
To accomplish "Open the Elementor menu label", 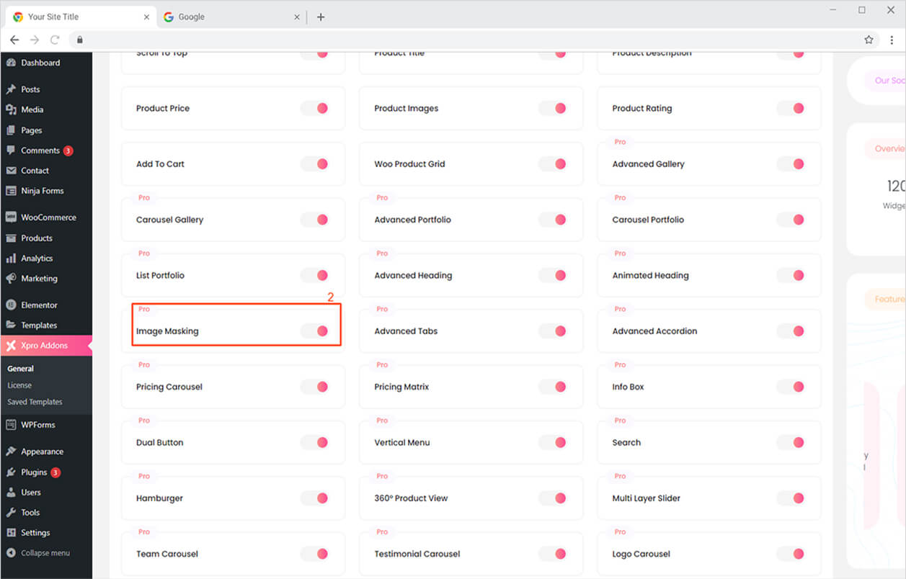I will pyautogui.click(x=39, y=305).
